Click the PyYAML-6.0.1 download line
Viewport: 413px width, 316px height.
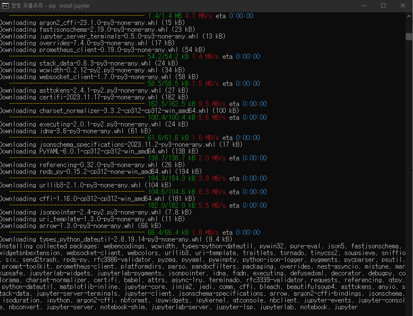(x=99, y=151)
